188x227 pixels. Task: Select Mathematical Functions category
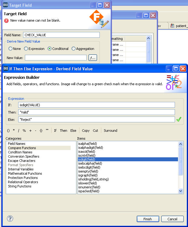click(25, 173)
